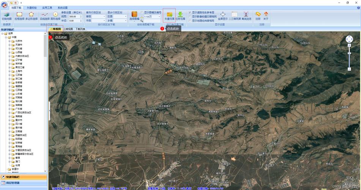
Task: Click the 线宽 line width input field
Action: pos(76,16)
